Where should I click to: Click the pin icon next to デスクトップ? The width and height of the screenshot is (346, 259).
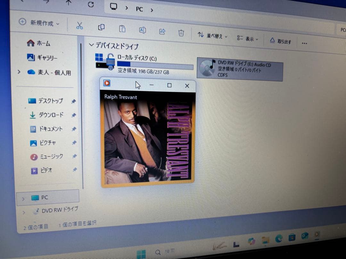pos(73,101)
